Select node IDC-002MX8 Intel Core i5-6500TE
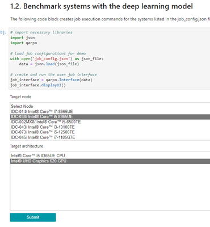 point(110,122)
